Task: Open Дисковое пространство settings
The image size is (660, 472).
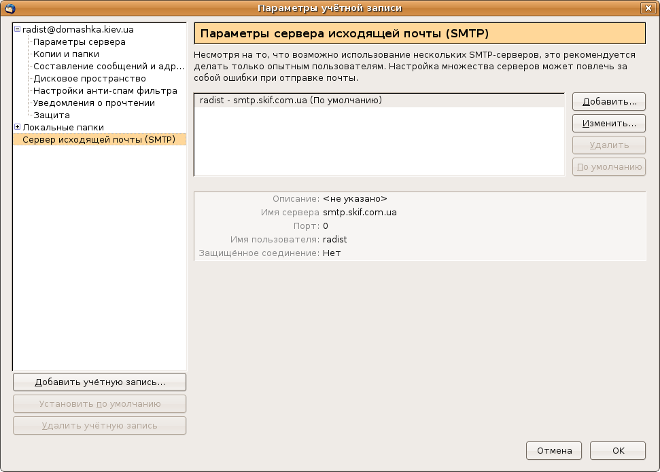Action: point(89,79)
